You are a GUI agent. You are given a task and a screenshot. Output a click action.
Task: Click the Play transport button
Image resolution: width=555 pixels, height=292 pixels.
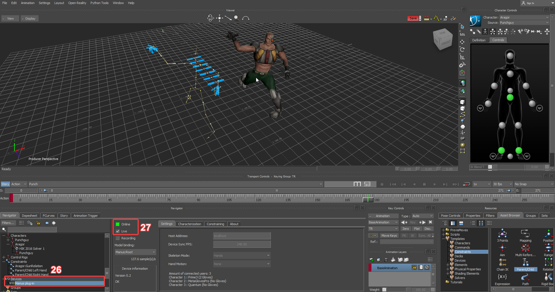pos(434,184)
